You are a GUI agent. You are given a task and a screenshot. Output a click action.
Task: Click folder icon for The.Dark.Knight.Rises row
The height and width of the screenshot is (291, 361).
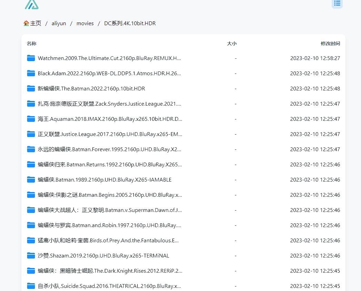click(31, 271)
